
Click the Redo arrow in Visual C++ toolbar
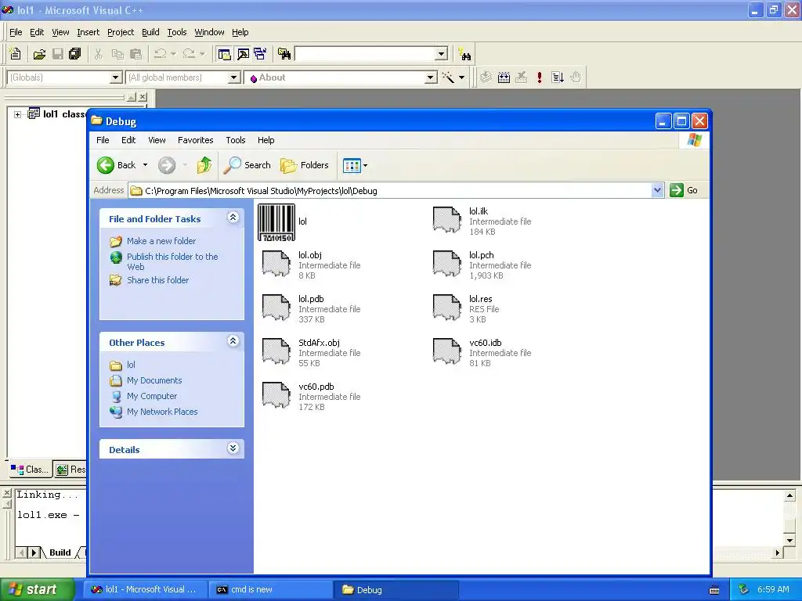[x=189, y=54]
